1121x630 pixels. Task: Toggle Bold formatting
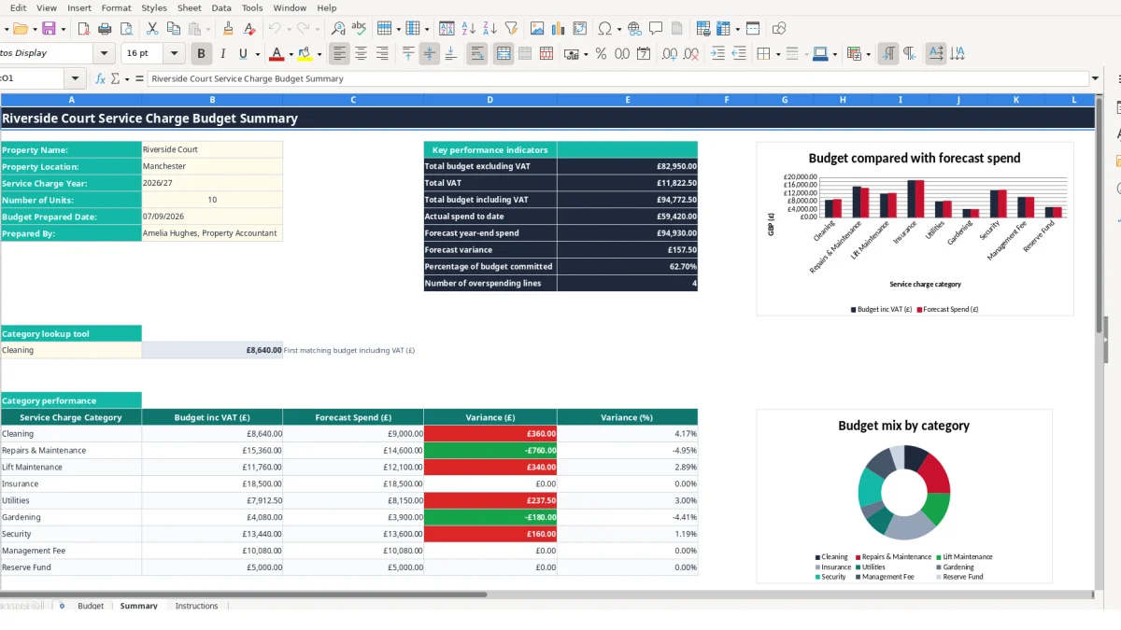point(201,54)
